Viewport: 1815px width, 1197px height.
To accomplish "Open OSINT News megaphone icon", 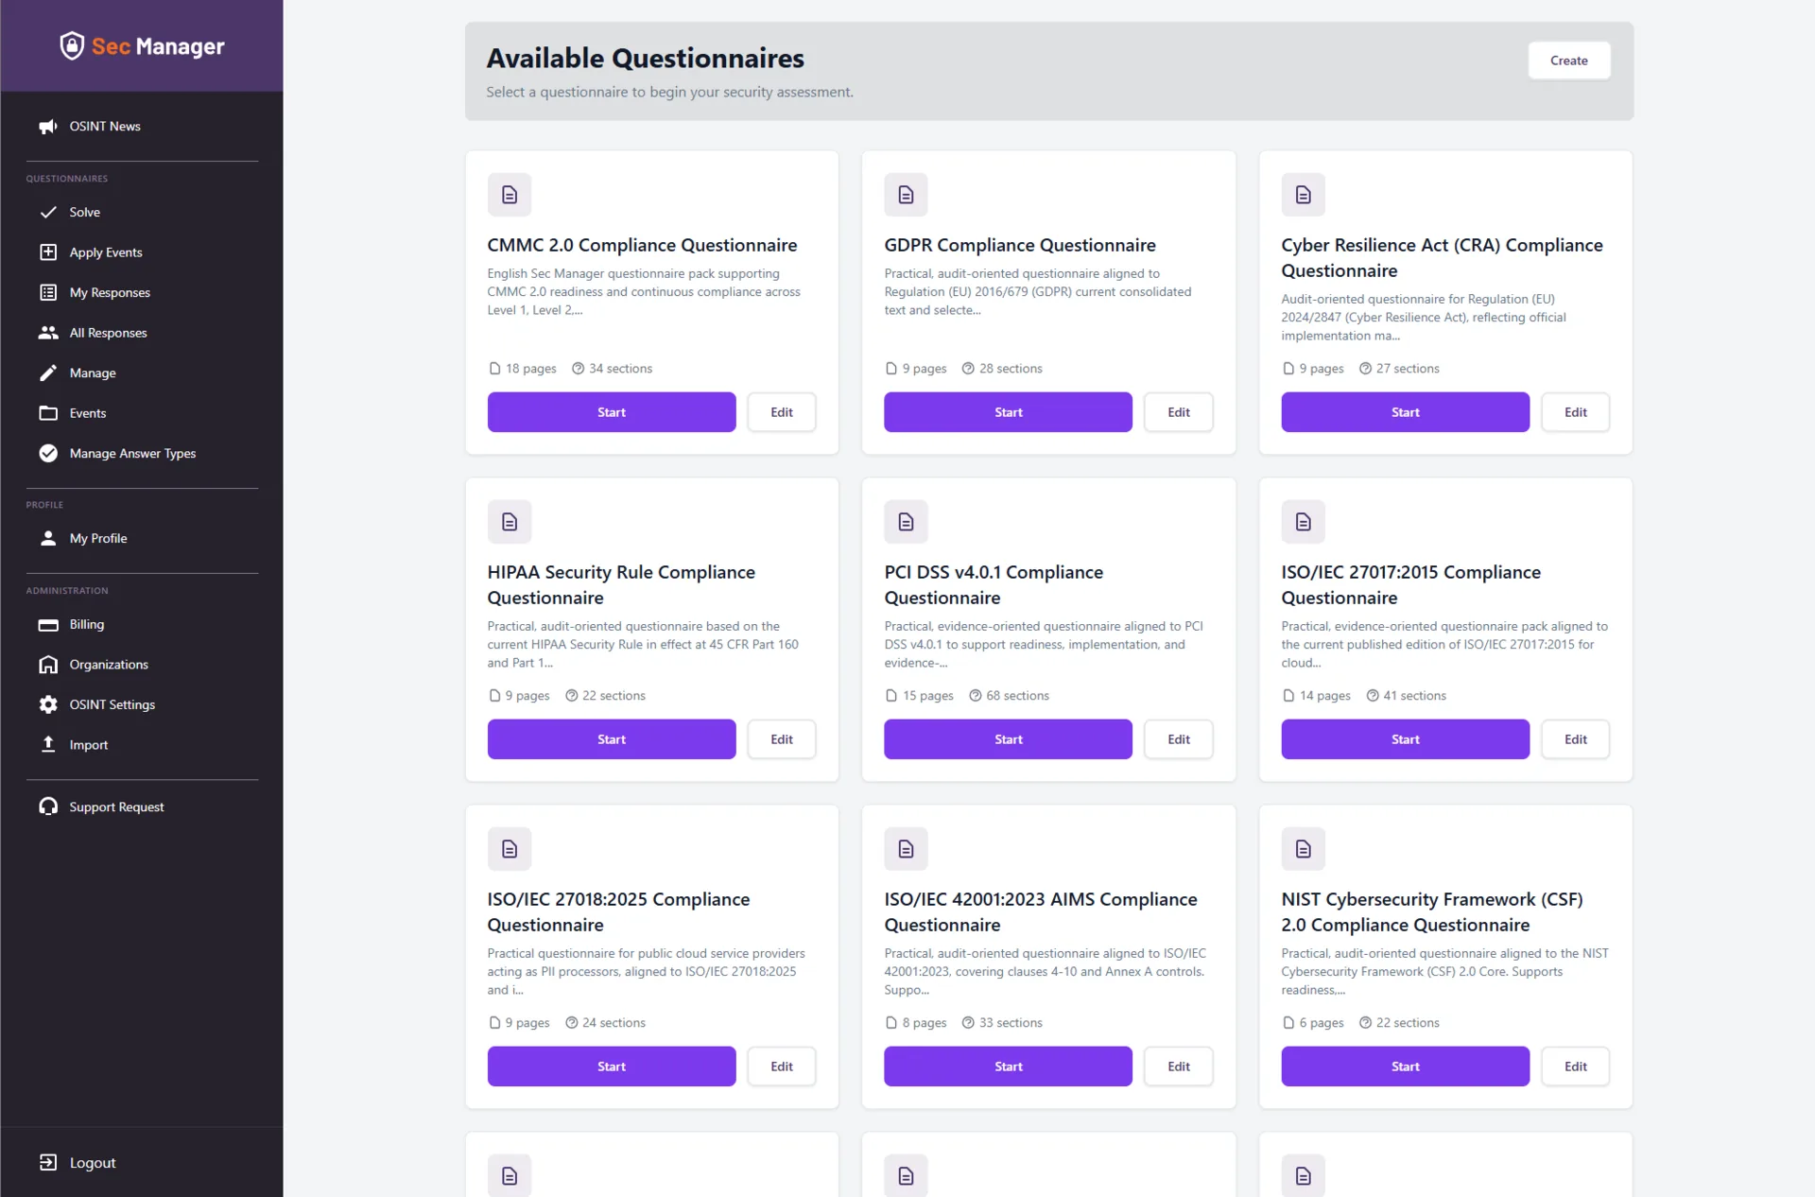I will [48, 127].
